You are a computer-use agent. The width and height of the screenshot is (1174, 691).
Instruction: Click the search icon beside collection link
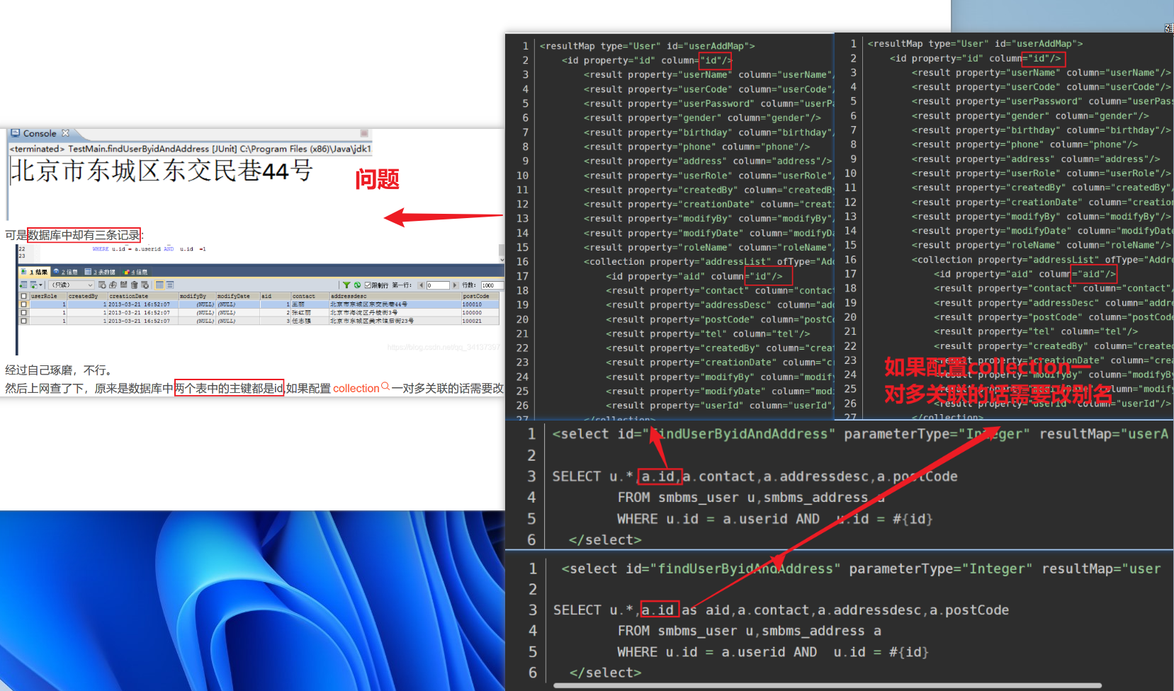385,387
